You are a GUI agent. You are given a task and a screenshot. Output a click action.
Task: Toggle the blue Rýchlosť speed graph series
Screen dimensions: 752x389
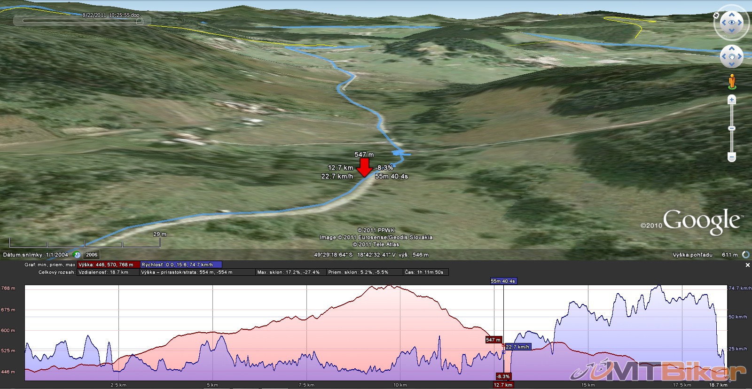click(x=181, y=265)
